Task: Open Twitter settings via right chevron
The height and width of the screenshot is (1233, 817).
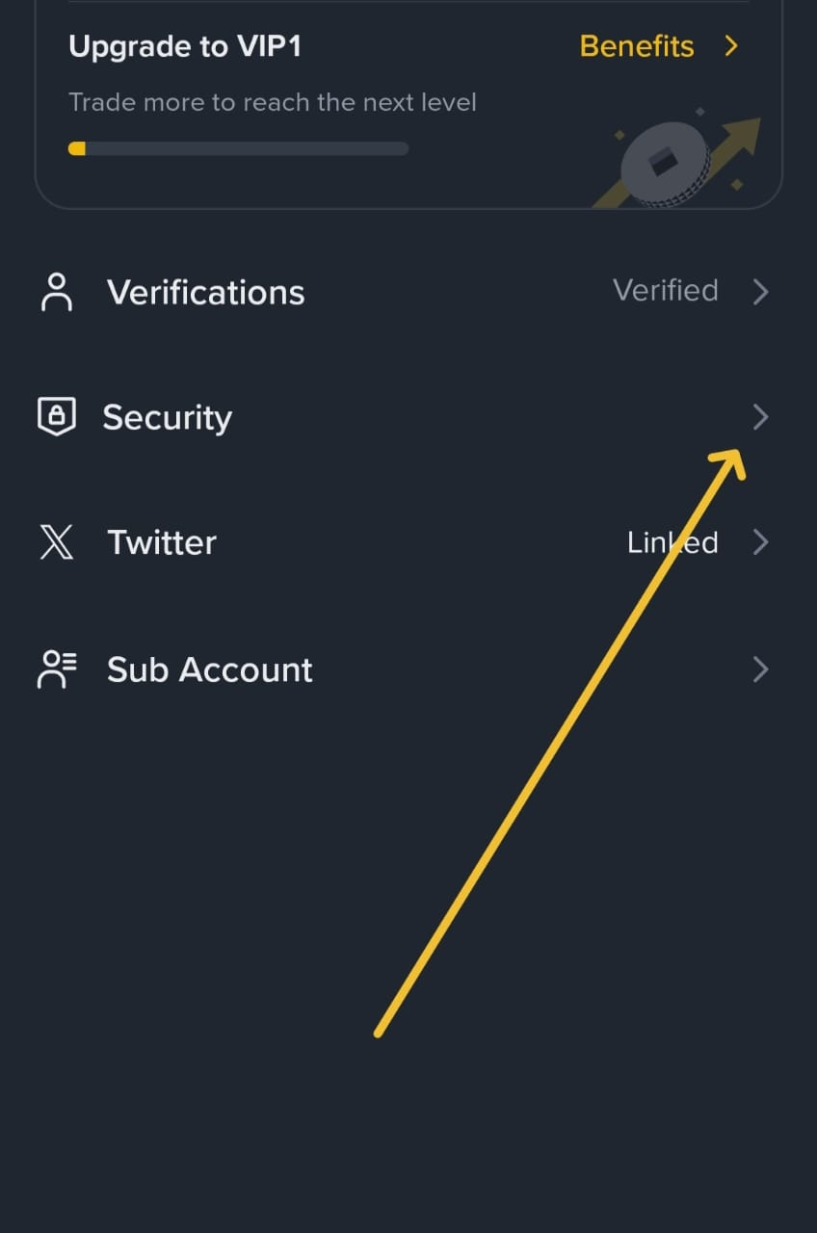Action: (x=760, y=542)
